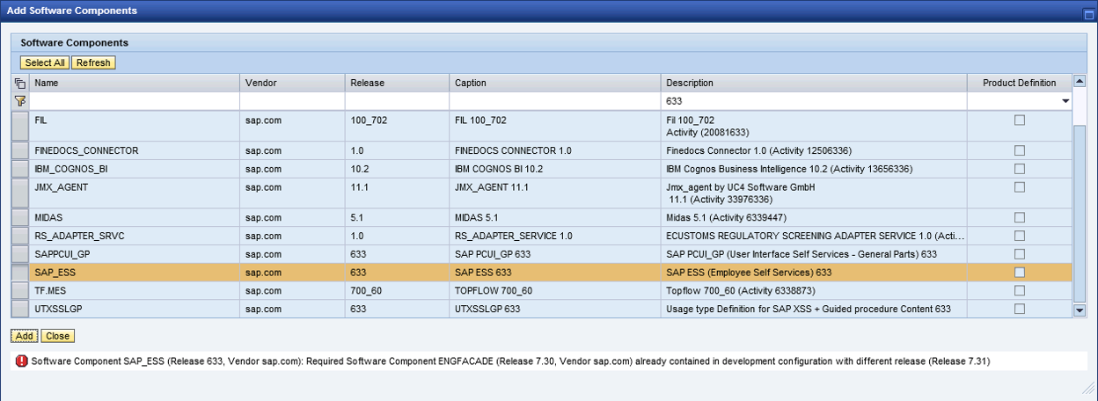Click the Software Components panel title
The height and width of the screenshot is (401, 1098).
(75, 42)
